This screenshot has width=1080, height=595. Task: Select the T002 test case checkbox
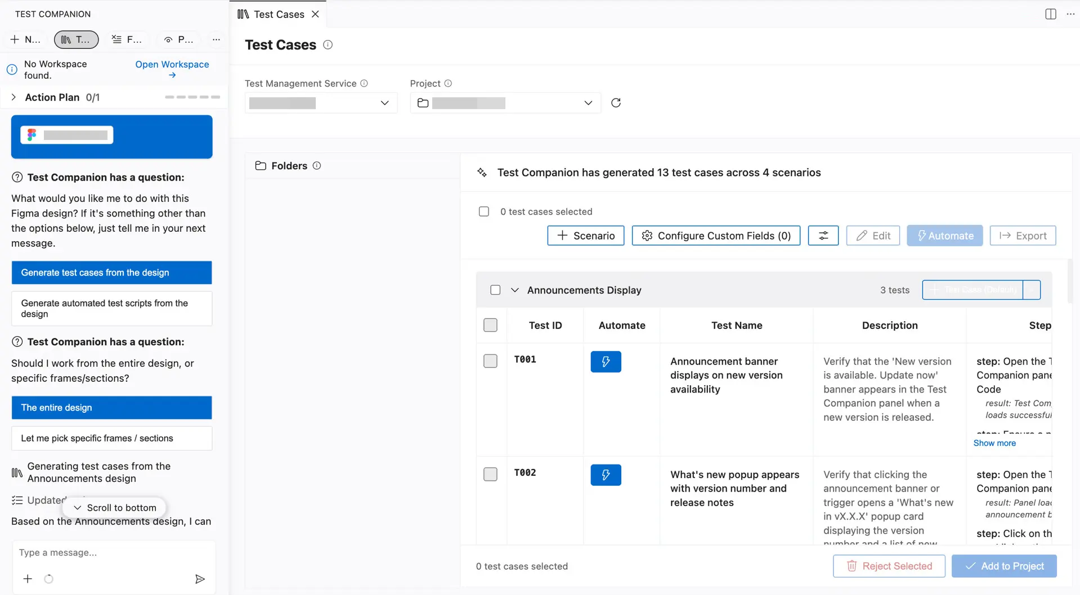491,474
